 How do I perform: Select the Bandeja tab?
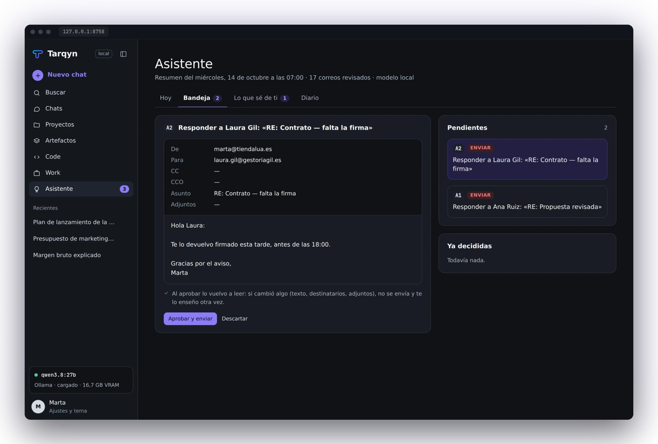point(202,98)
